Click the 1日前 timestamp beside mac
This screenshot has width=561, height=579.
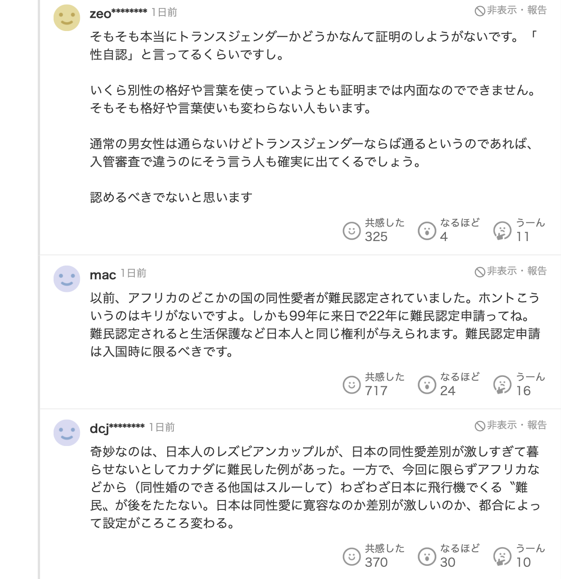tap(133, 273)
